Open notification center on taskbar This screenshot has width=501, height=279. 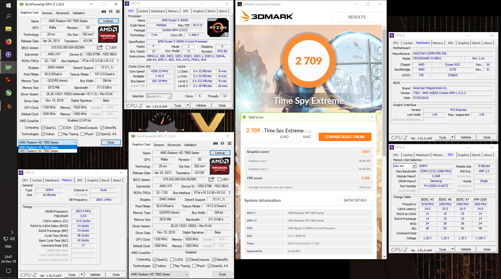8,271
